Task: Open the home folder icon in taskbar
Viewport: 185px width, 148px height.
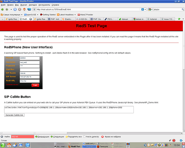Action: click(9, 145)
